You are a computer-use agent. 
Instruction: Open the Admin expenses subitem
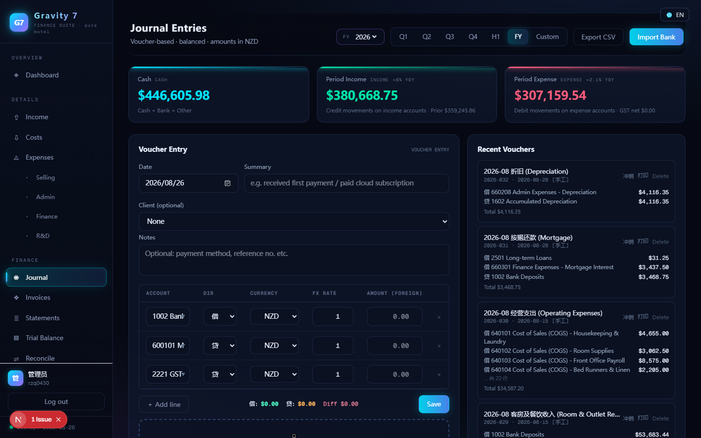(x=45, y=197)
